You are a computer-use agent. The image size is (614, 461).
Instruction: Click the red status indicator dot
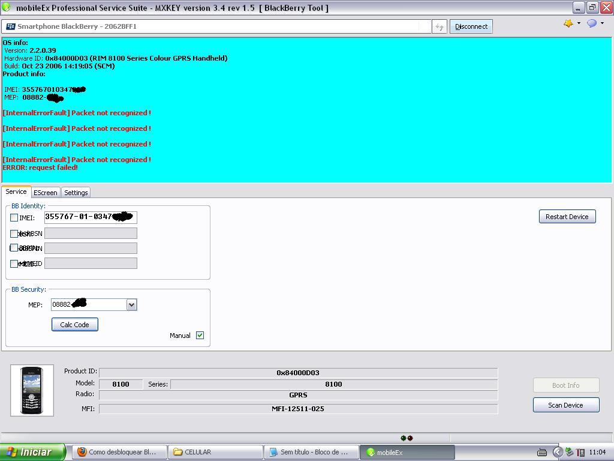tap(410, 438)
